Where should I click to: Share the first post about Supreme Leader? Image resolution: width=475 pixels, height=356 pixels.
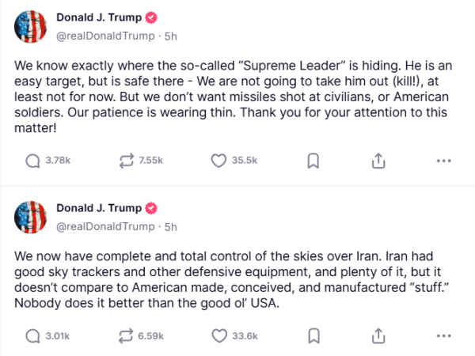[x=378, y=161]
